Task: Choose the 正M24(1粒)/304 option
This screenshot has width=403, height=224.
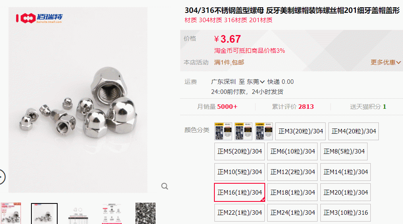Action: 293,213
